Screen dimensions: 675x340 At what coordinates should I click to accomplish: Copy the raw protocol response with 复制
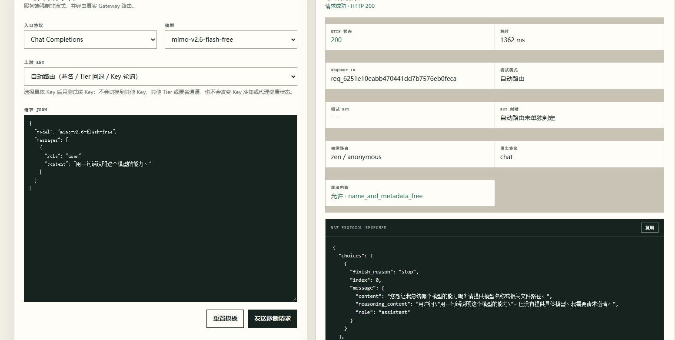(x=649, y=228)
